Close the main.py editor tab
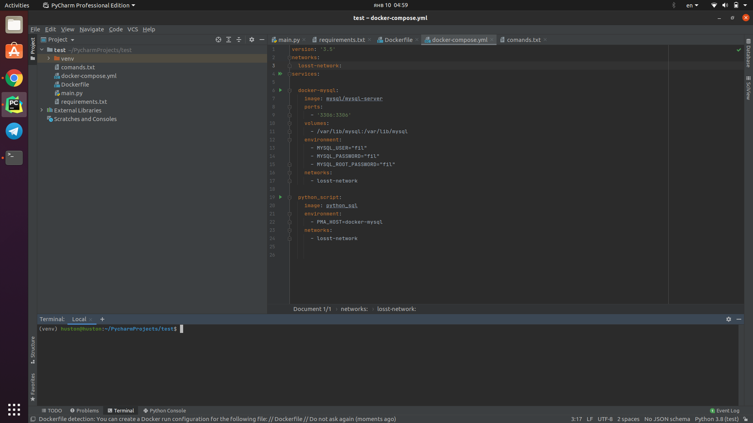Image resolution: width=753 pixels, height=423 pixels. tap(304, 40)
